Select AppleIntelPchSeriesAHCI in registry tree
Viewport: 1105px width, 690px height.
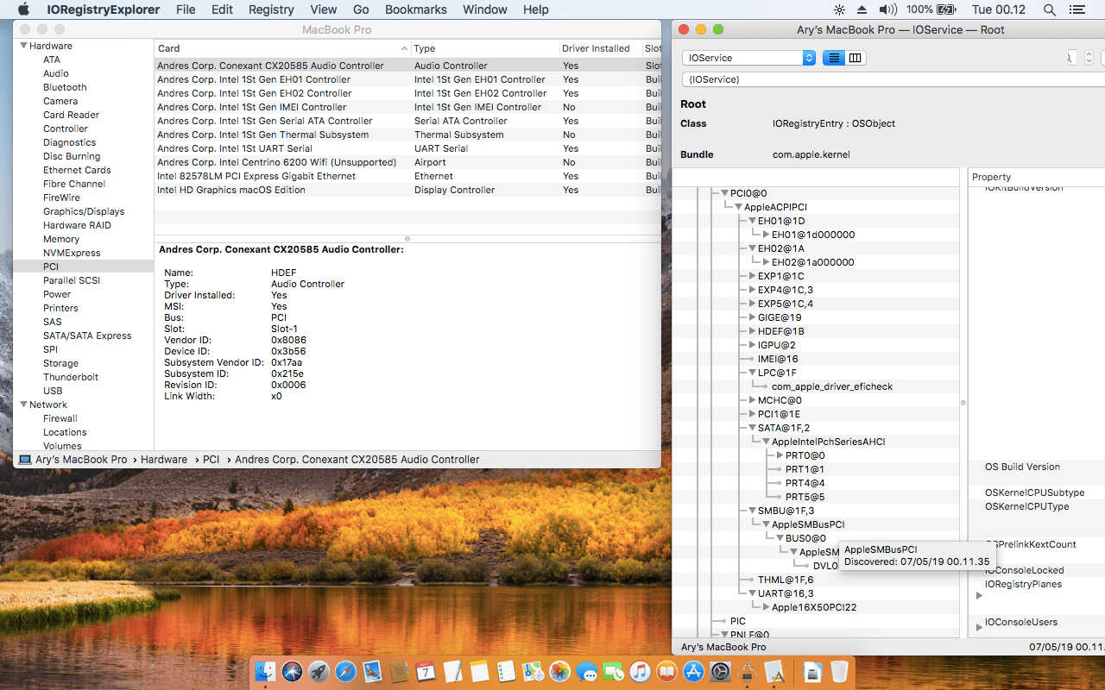pyautogui.click(x=829, y=442)
